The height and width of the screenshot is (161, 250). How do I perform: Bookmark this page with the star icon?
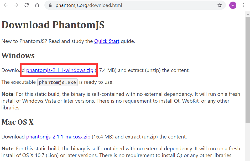click(x=220, y=5)
